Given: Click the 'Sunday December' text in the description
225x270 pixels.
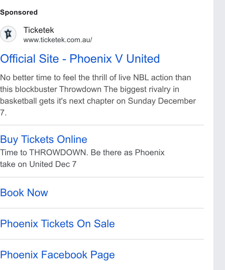Looking at the screenshot, I should 162,101.
